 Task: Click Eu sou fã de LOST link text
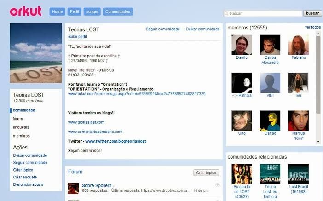242,192
